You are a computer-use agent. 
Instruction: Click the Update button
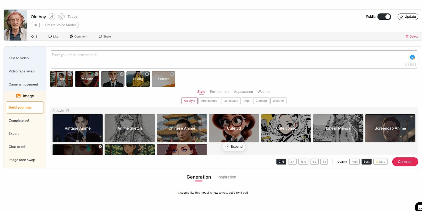pos(408,17)
